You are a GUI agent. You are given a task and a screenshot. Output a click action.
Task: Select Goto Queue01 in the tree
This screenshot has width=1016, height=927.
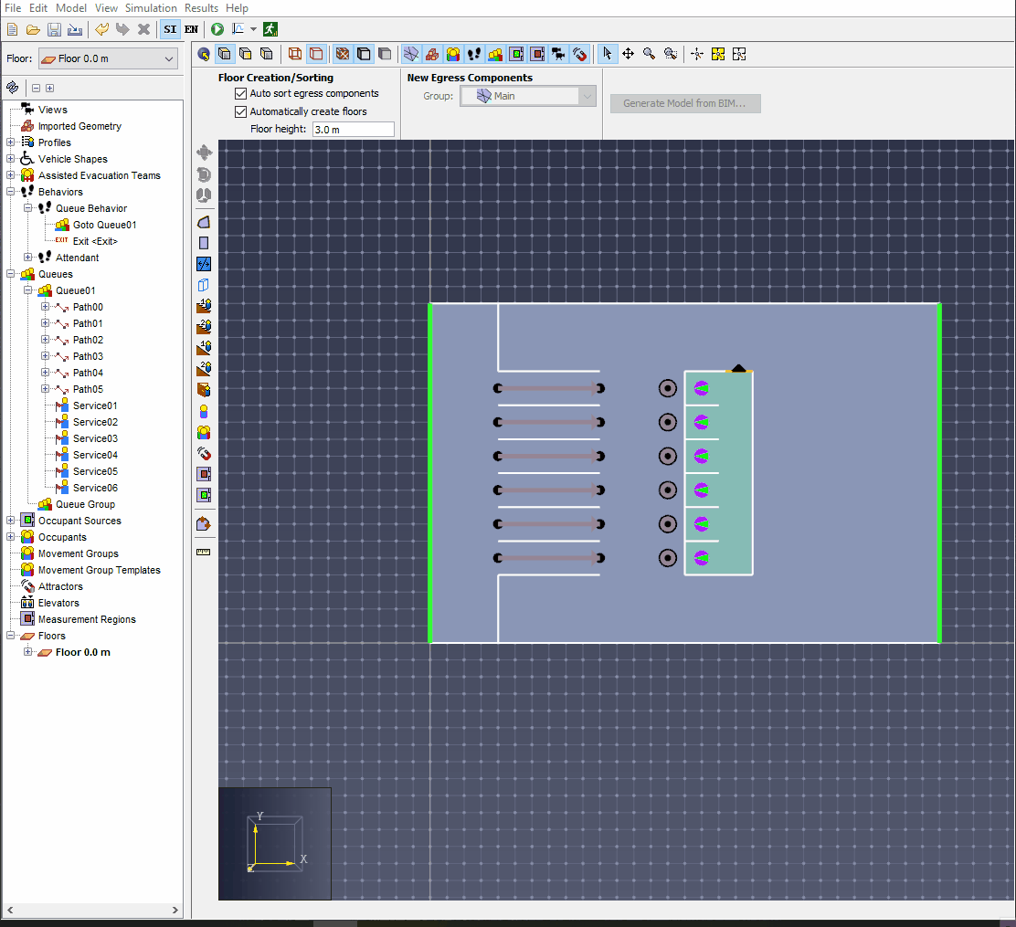coord(104,225)
